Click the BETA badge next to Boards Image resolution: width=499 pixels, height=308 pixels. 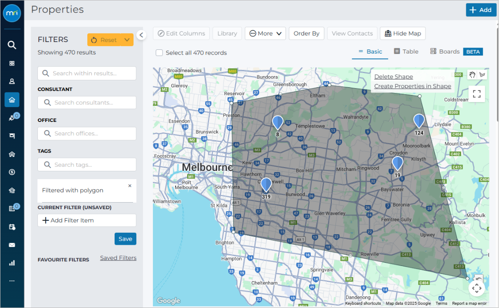[473, 52]
